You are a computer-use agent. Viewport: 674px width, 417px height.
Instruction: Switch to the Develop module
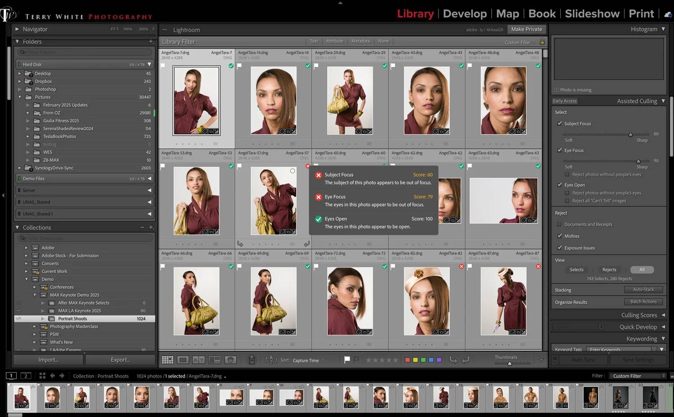coord(465,13)
